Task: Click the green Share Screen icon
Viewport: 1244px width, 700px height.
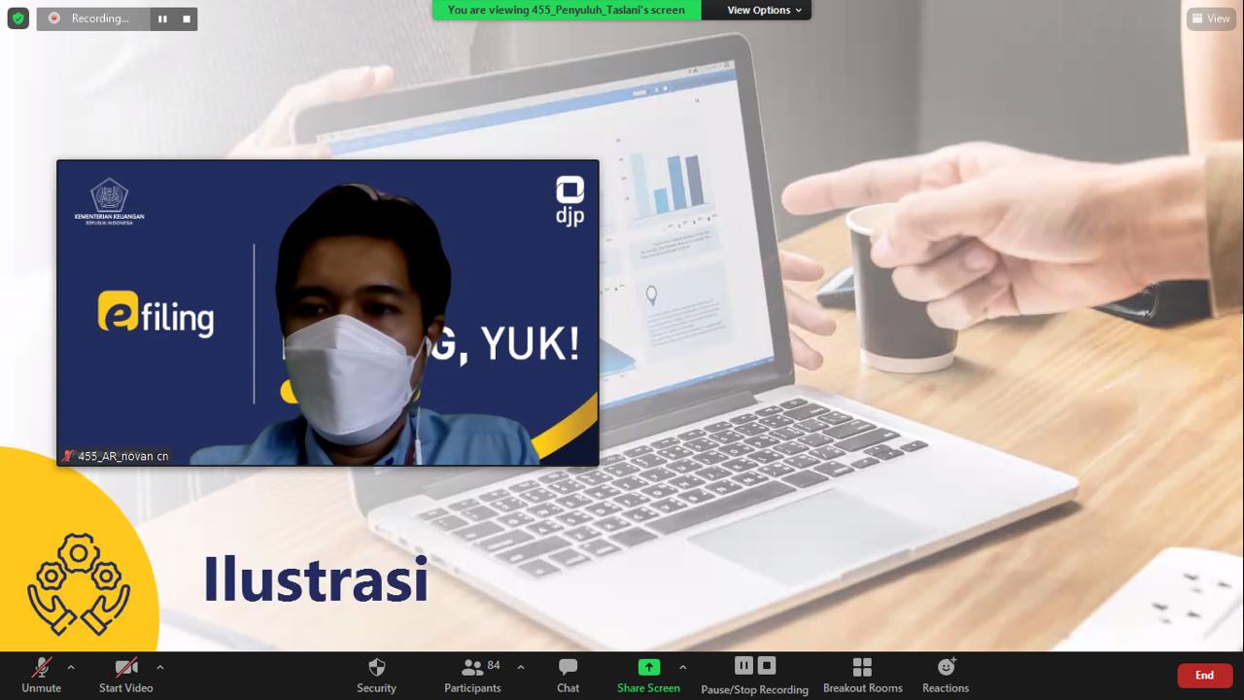Action: click(x=648, y=667)
